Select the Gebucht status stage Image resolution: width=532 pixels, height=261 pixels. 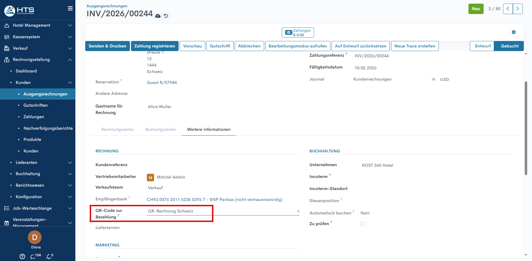pyautogui.click(x=510, y=46)
